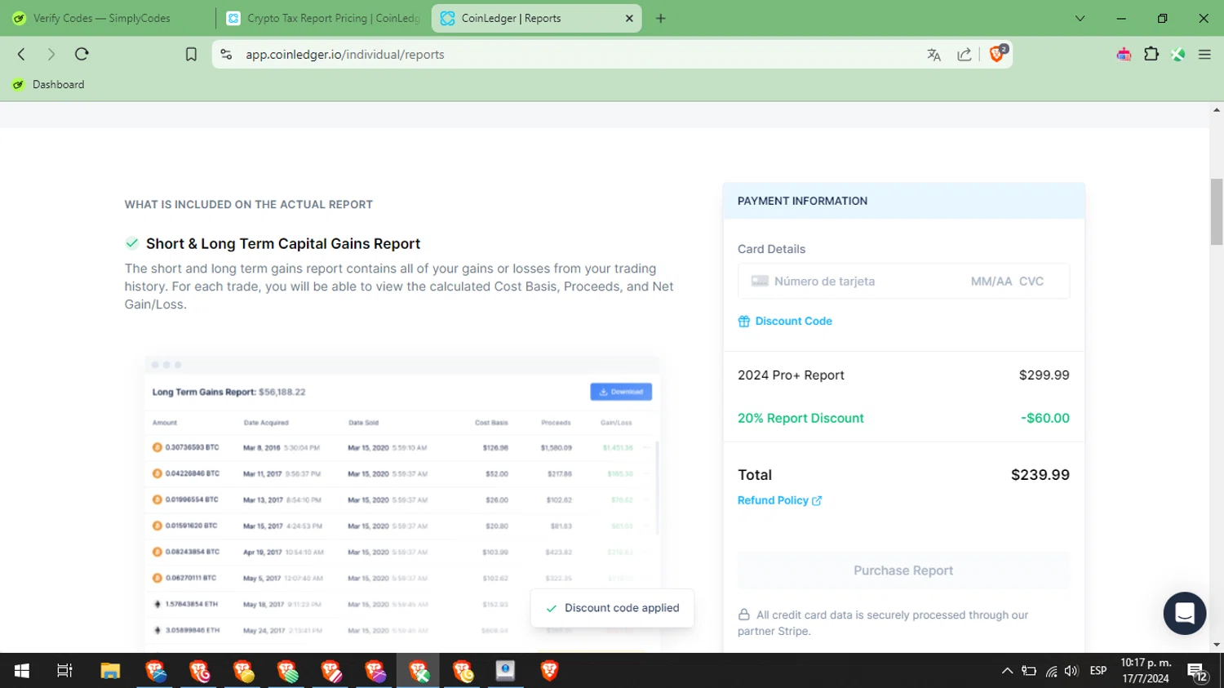
Task: Open the taskbar clock and date
Action: point(1146,671)
